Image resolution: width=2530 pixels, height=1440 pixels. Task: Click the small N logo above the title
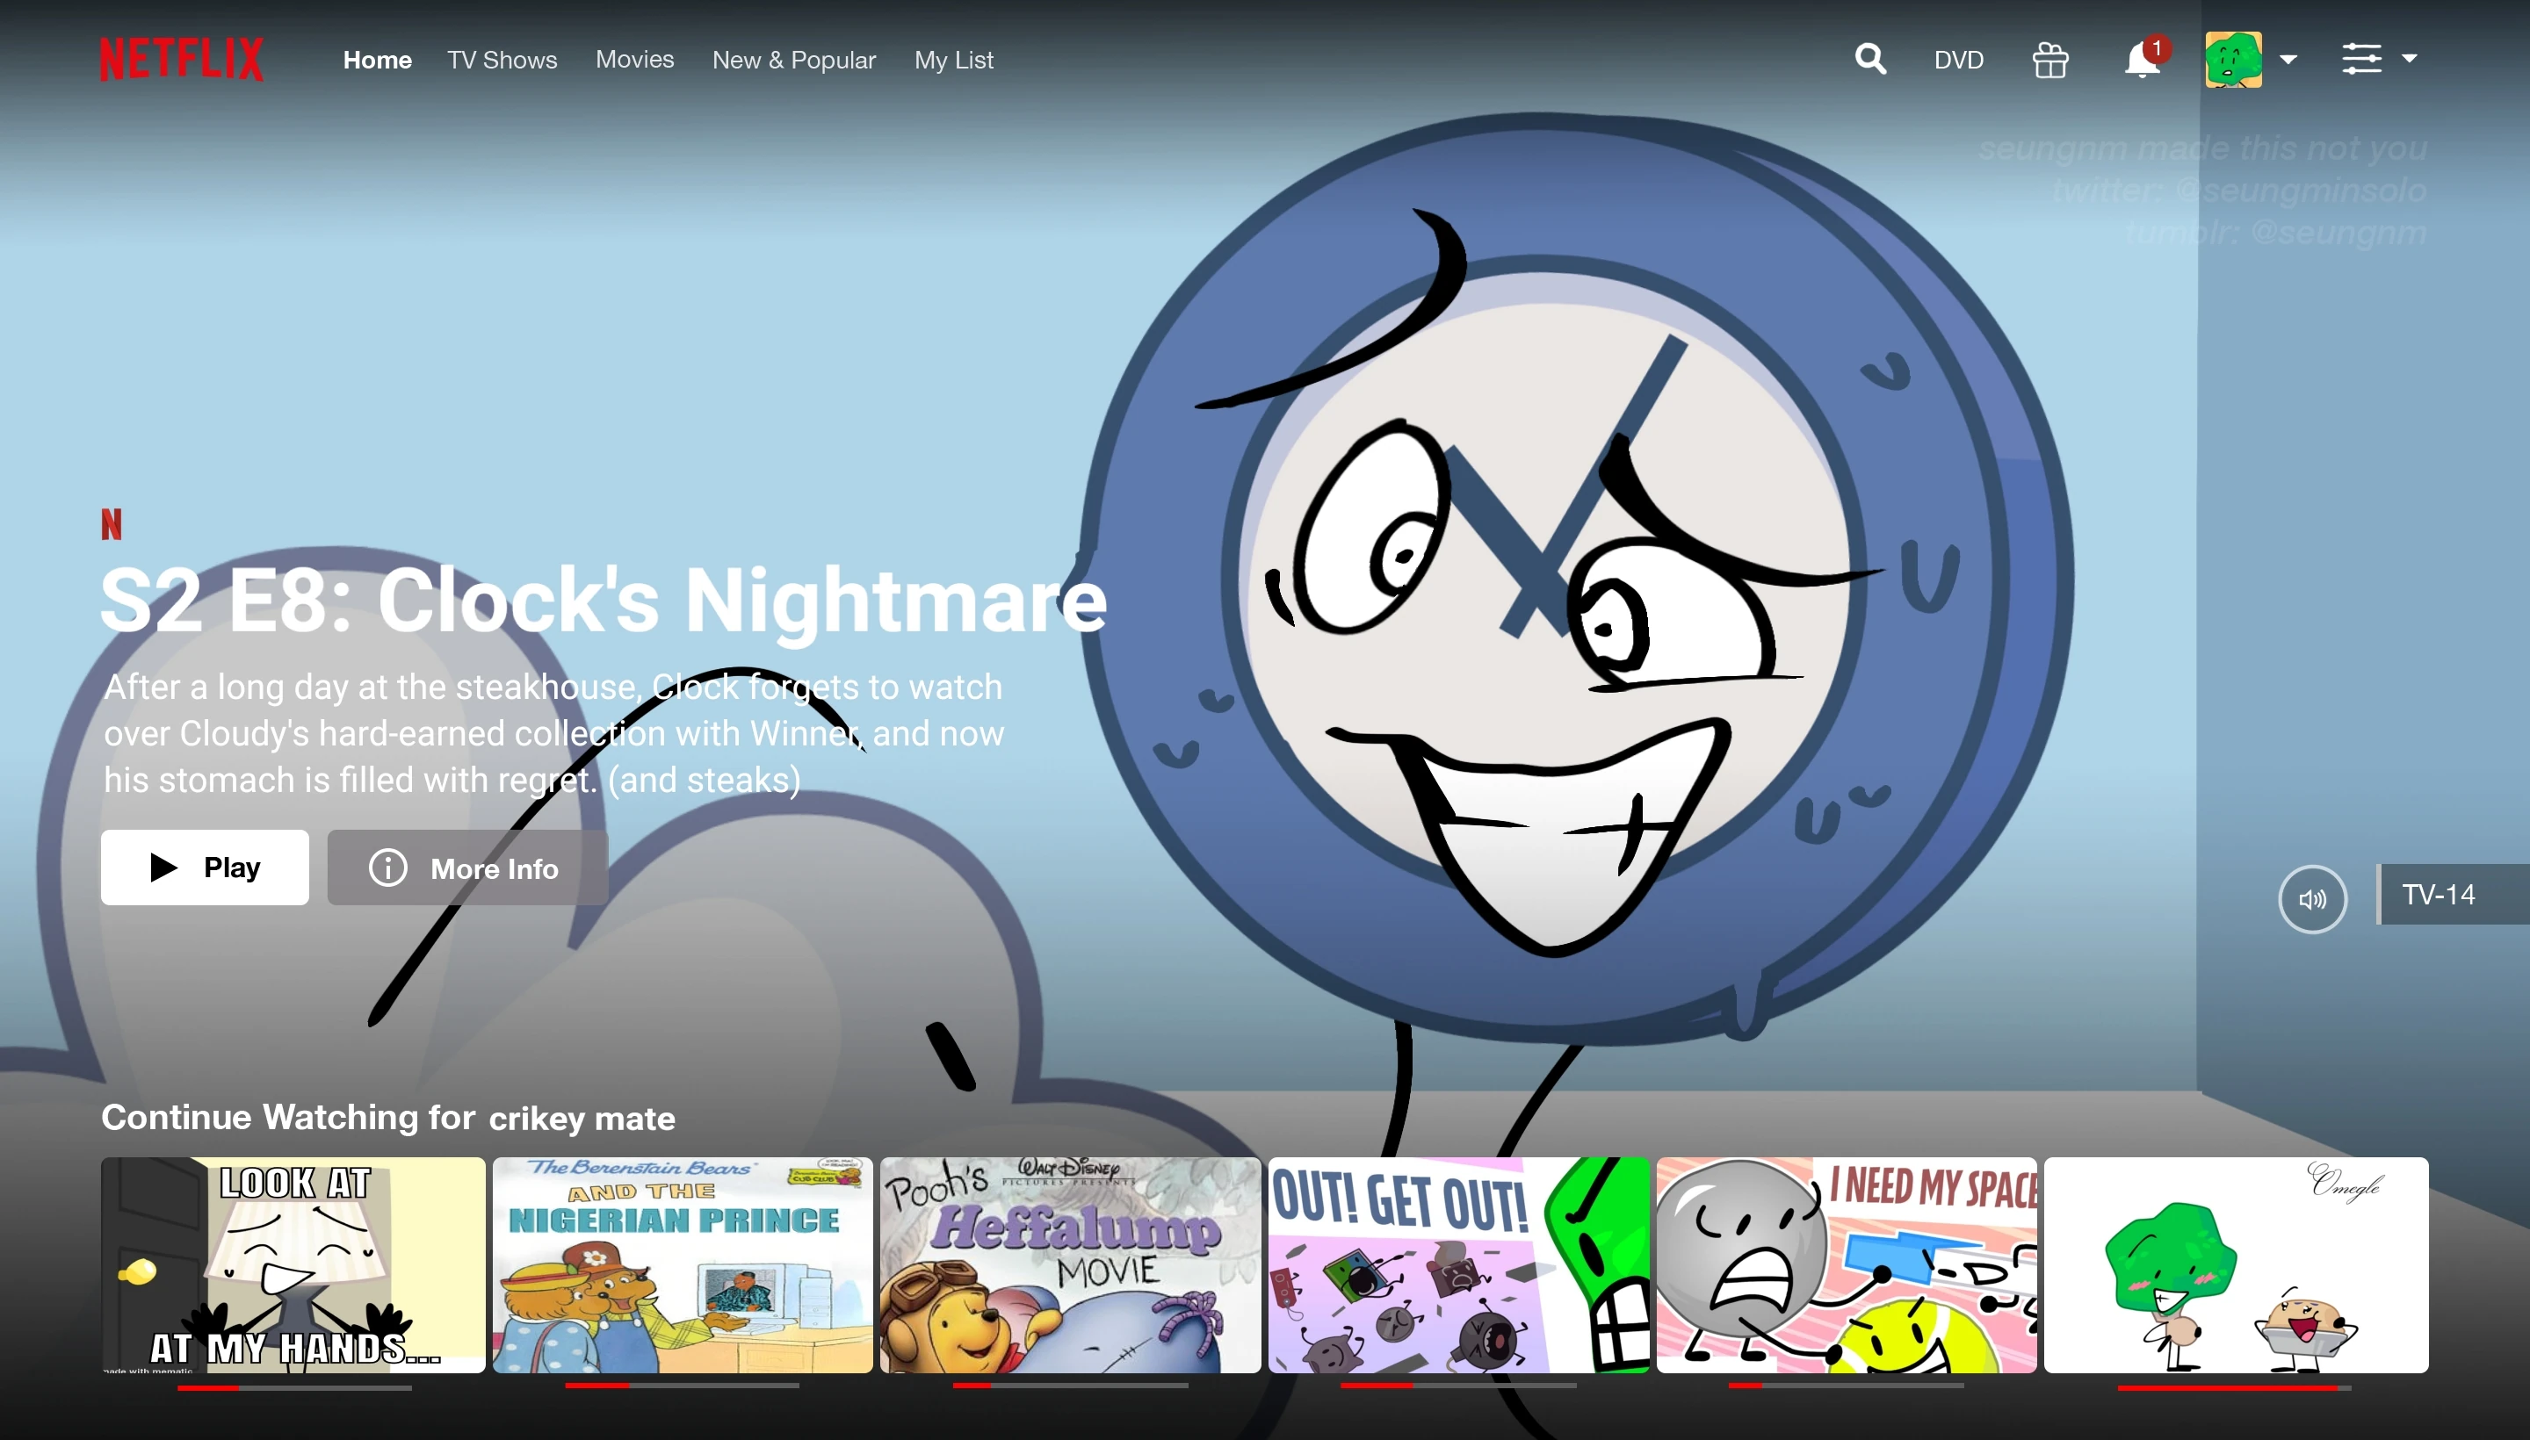(x=112, y=523)
